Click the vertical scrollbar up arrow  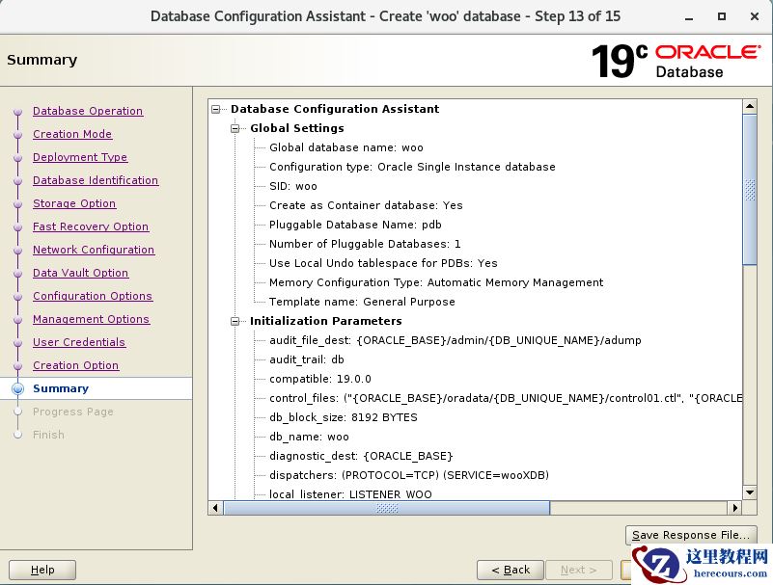[x=750, y=104]
